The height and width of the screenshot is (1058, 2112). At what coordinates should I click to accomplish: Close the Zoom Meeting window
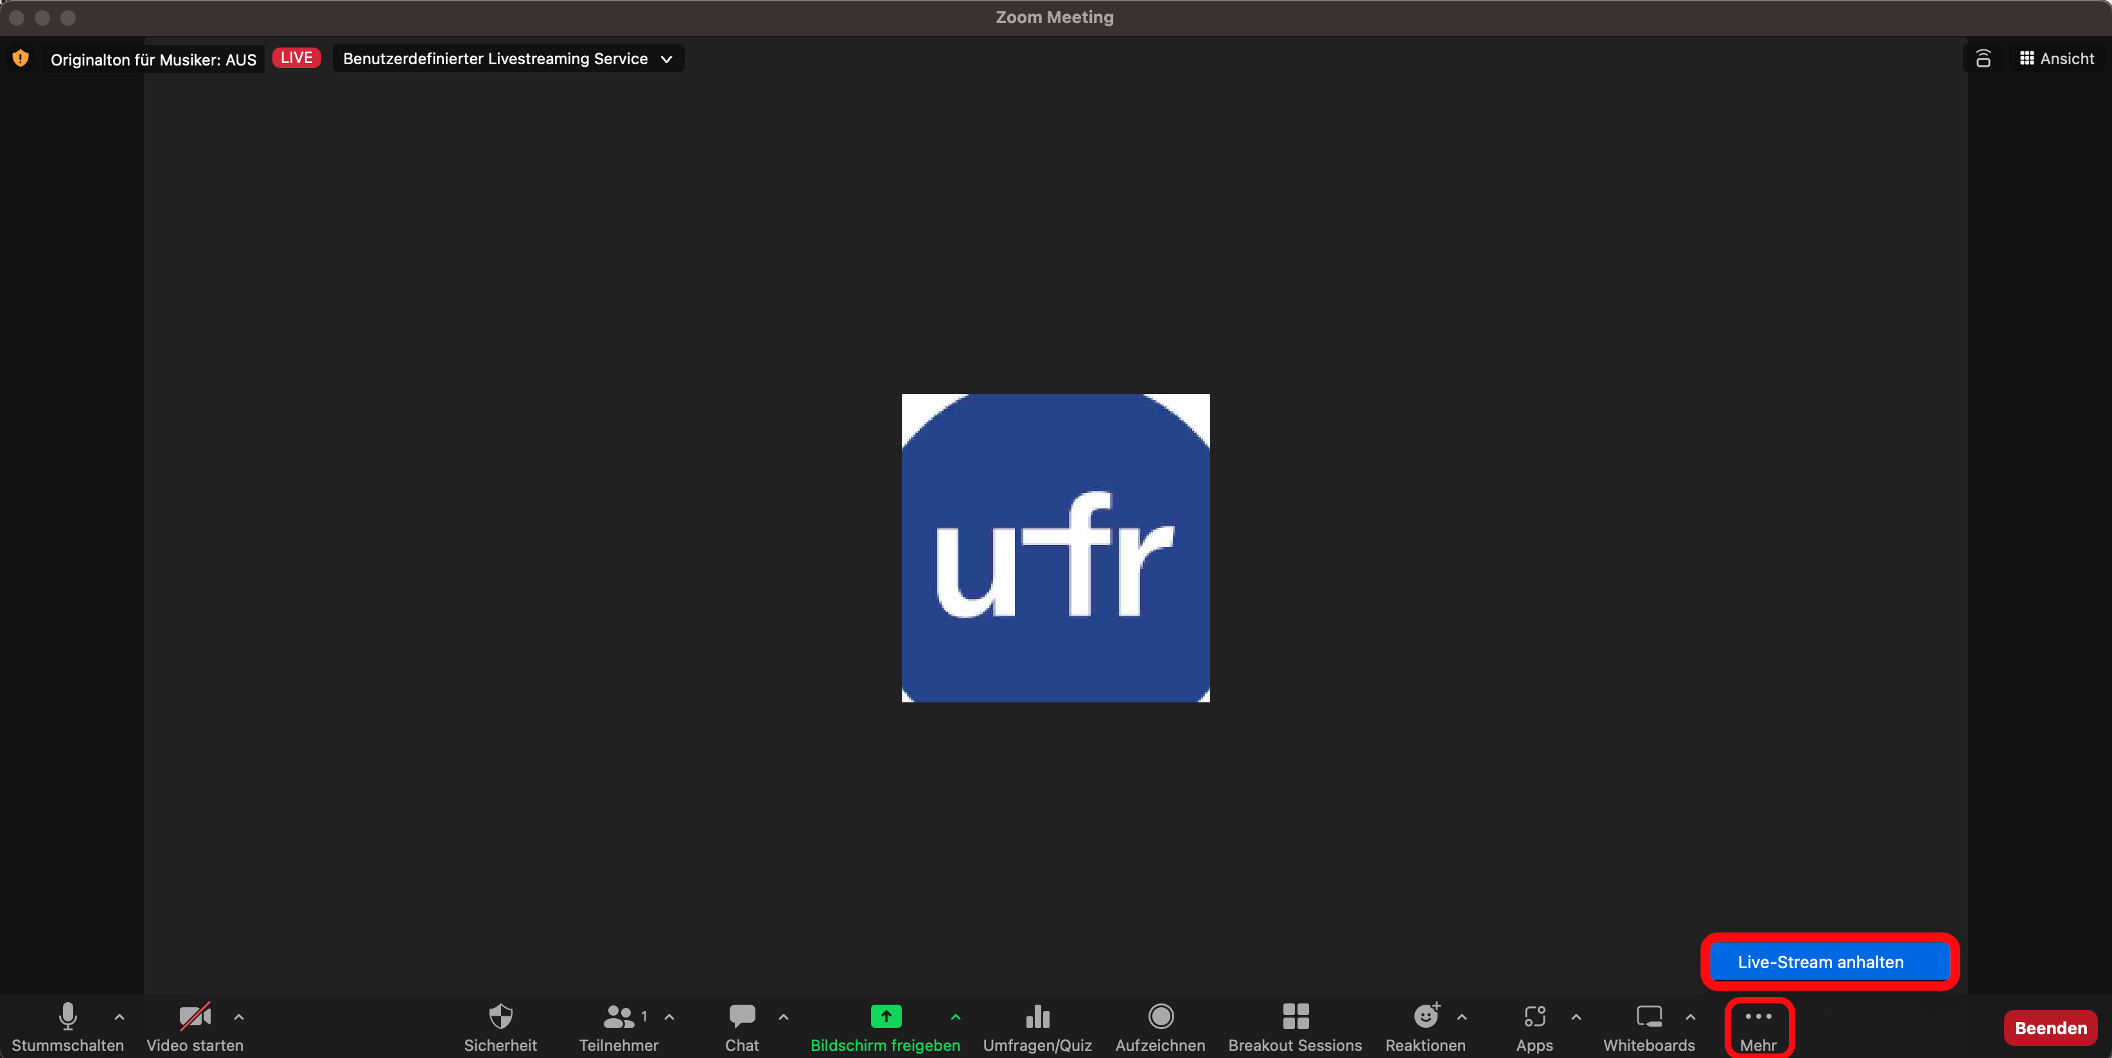click(x=17, y=17)
